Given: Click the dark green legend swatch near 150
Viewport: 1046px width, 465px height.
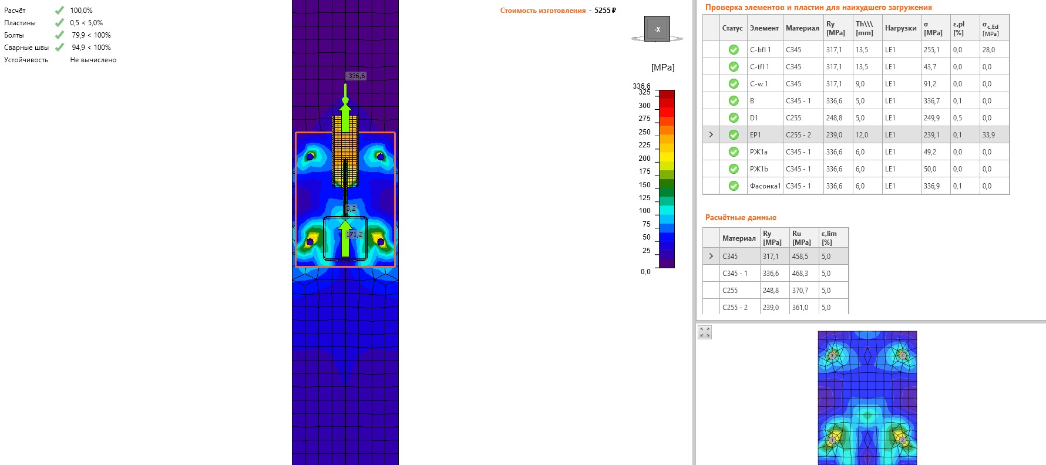Looking at the screenshot, I should [x=667, y=184].
